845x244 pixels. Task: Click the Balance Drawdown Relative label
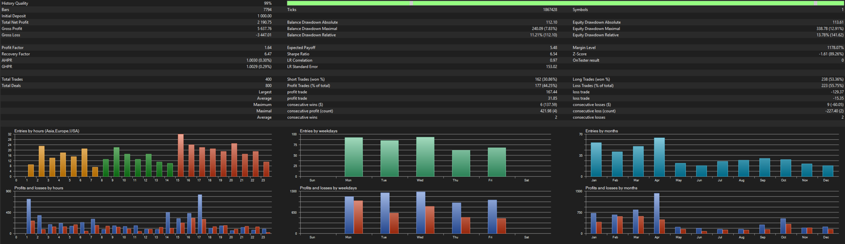pyautogui.click(x=311, y=35)
